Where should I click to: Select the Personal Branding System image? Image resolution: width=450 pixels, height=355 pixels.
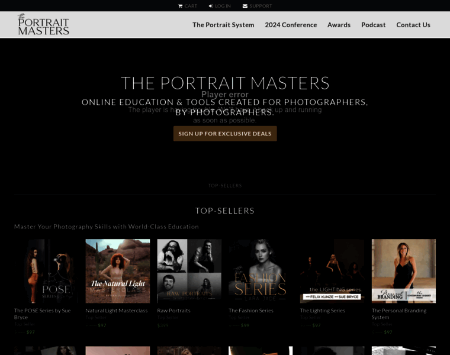[403, 271]
